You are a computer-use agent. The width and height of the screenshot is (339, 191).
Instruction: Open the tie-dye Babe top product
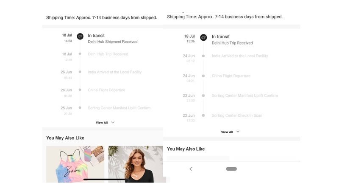point(75,164)
